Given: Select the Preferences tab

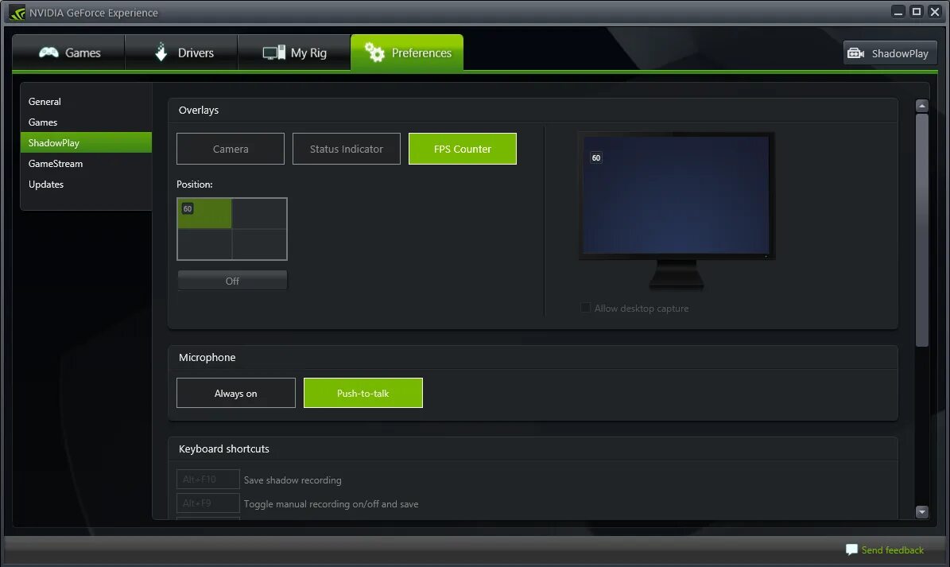Looking at the screenshot, I should [x=407, y=52].
